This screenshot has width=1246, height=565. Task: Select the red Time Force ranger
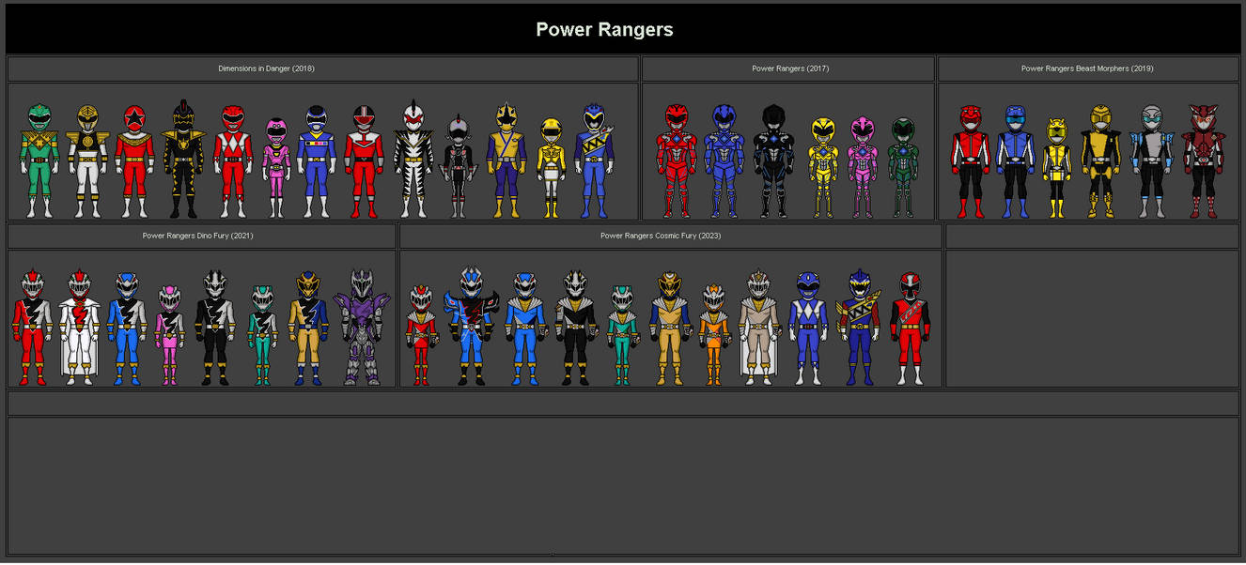pos(364,160)
